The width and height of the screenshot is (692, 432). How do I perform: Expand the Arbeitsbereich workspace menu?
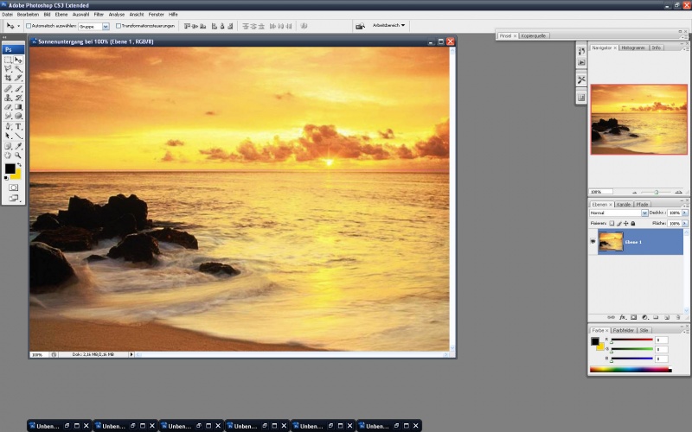(x=388, y=26)
